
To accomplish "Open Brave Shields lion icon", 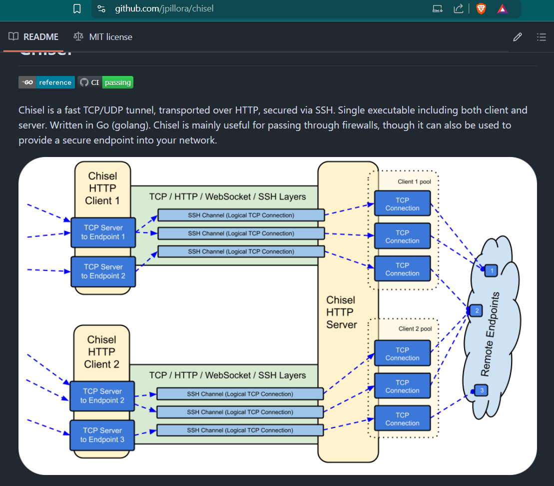I will click(481, 8).
